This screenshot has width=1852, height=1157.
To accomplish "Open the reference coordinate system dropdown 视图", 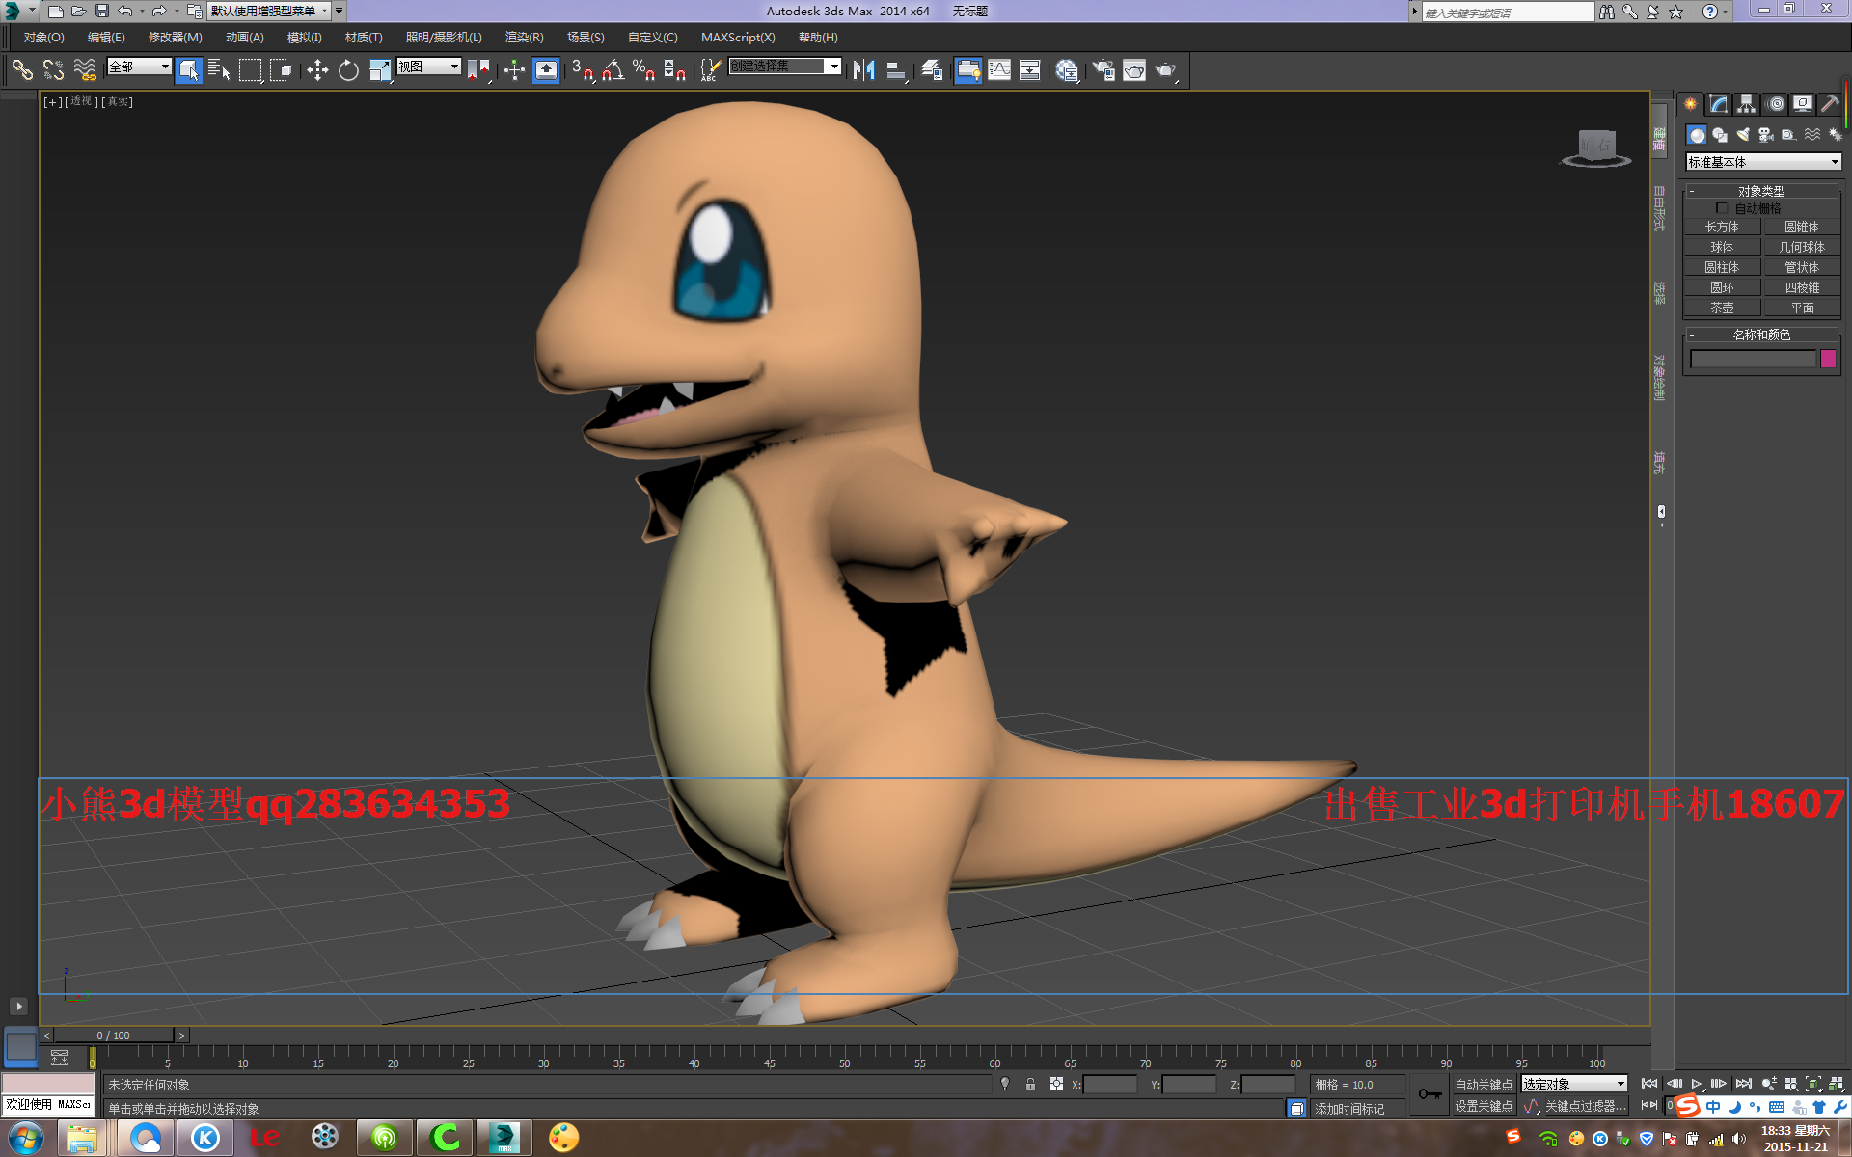I will 429,67.
